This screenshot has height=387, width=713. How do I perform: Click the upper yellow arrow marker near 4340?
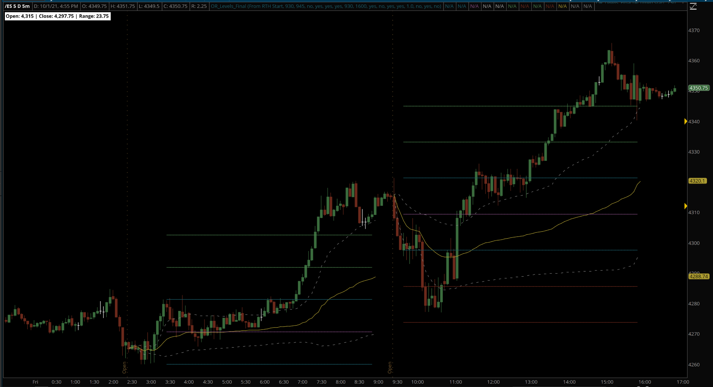pyautogui.click(x=686, y=121)
